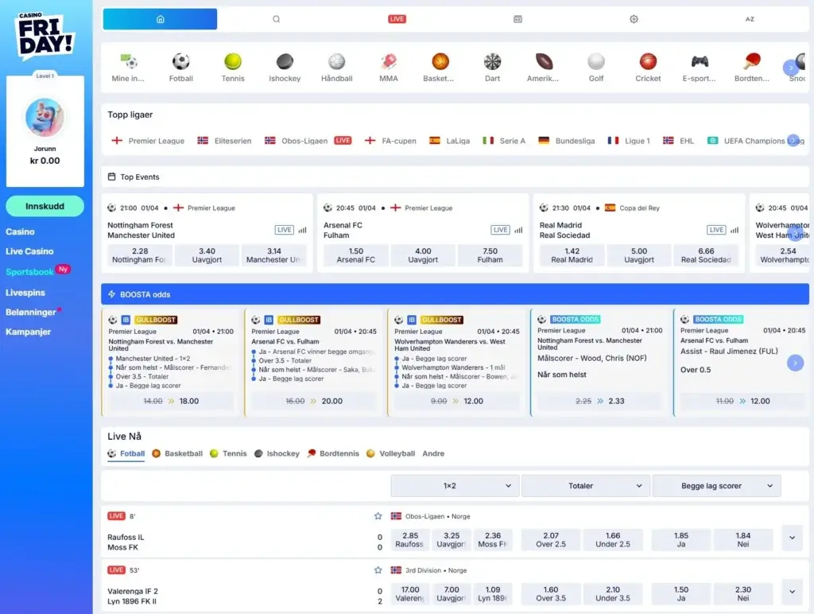Bet Over 2.5 at 2.07 for Raufoss
This screenshot has height=614, width=814.
[x=551, y=540]
